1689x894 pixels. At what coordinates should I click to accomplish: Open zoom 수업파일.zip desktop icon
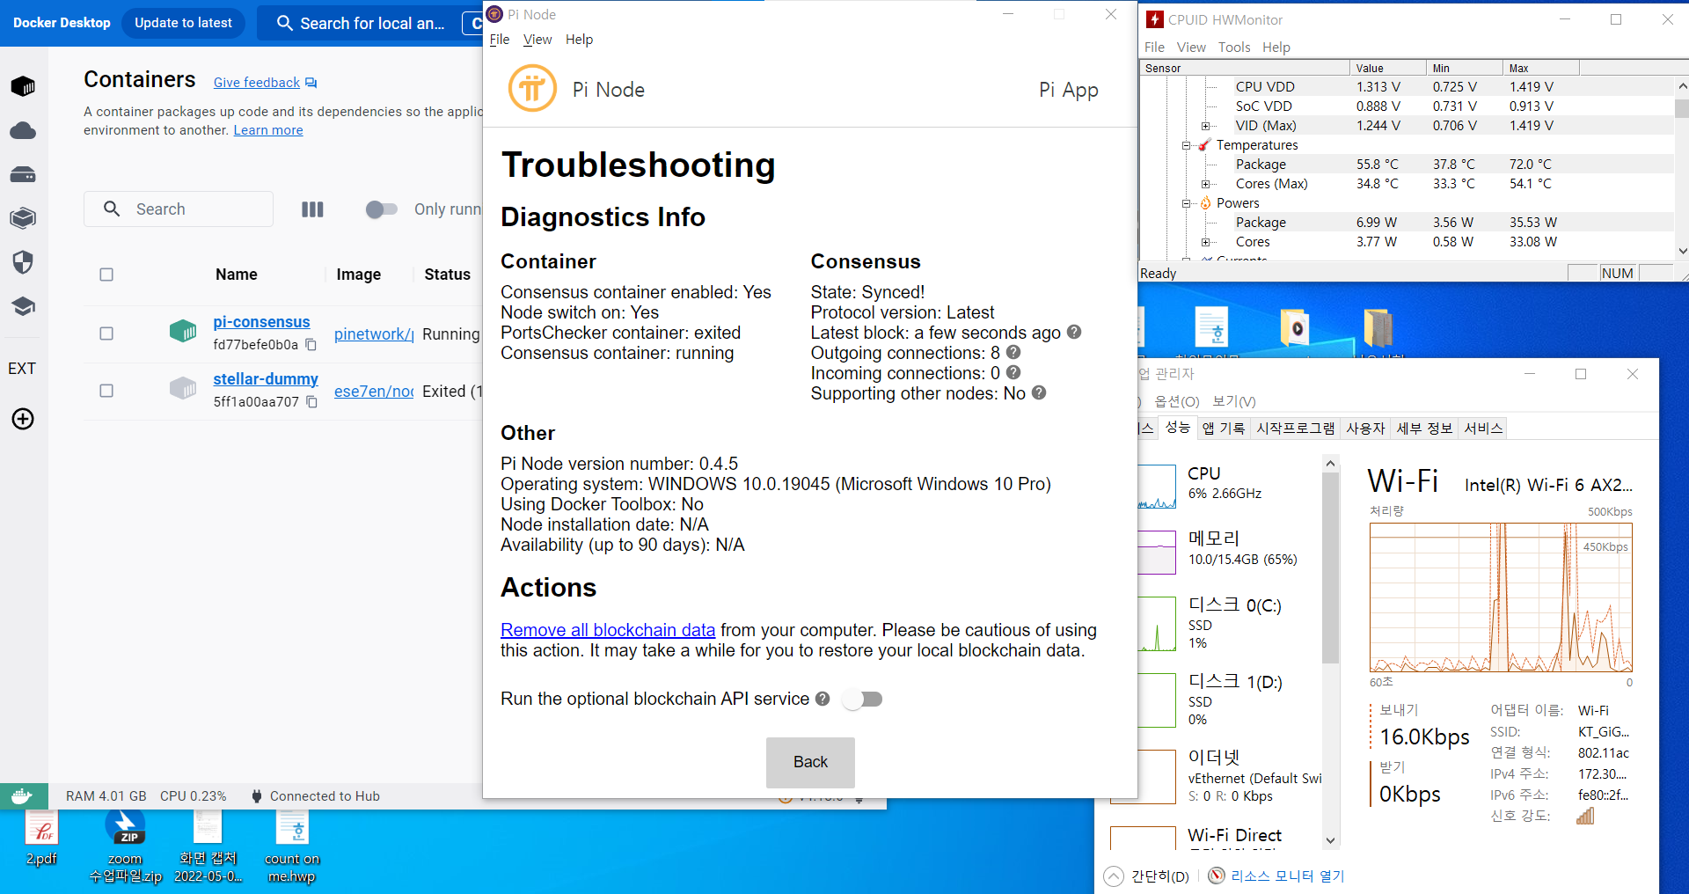pyautogui.click(x=126, y=845)
